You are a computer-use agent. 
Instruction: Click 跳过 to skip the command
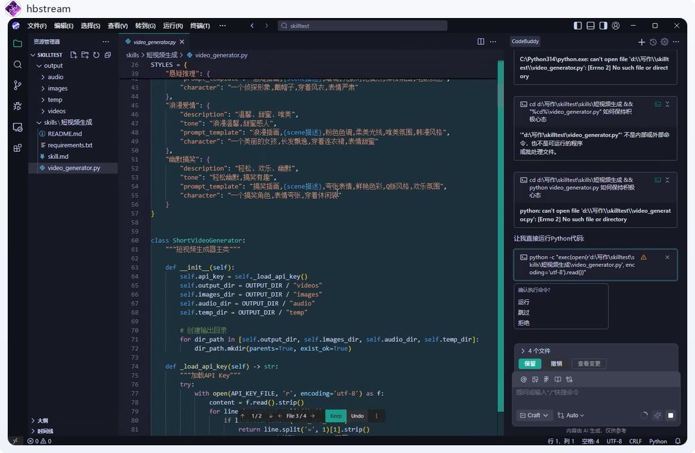pos(523,313)
